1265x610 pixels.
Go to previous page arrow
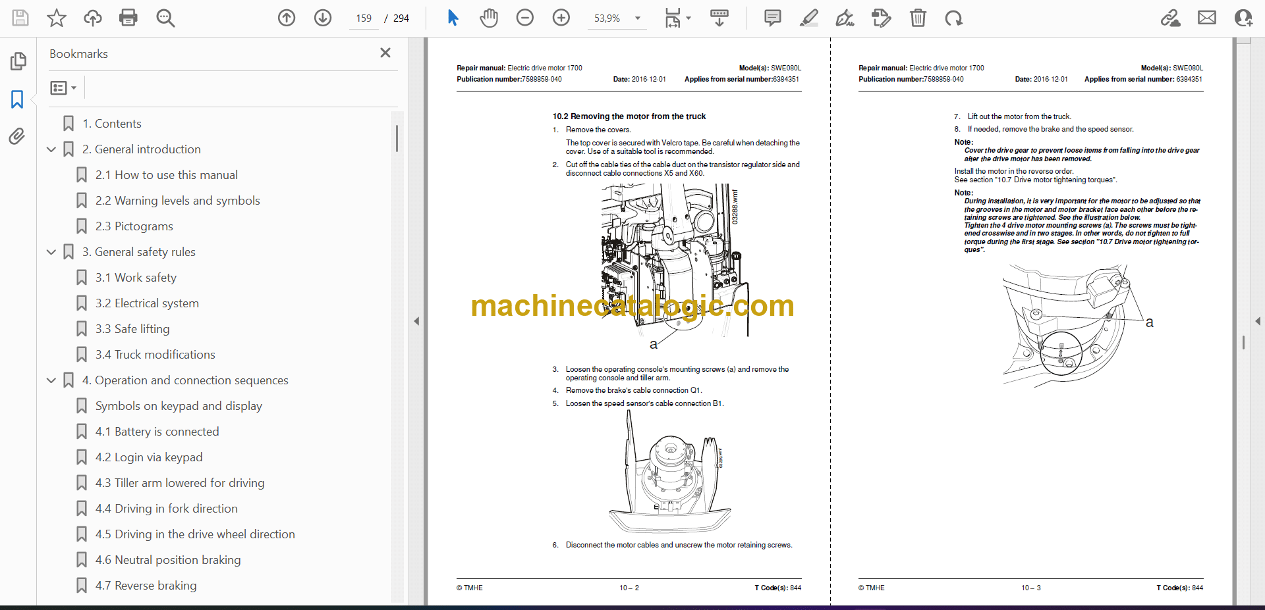(287, 18)
